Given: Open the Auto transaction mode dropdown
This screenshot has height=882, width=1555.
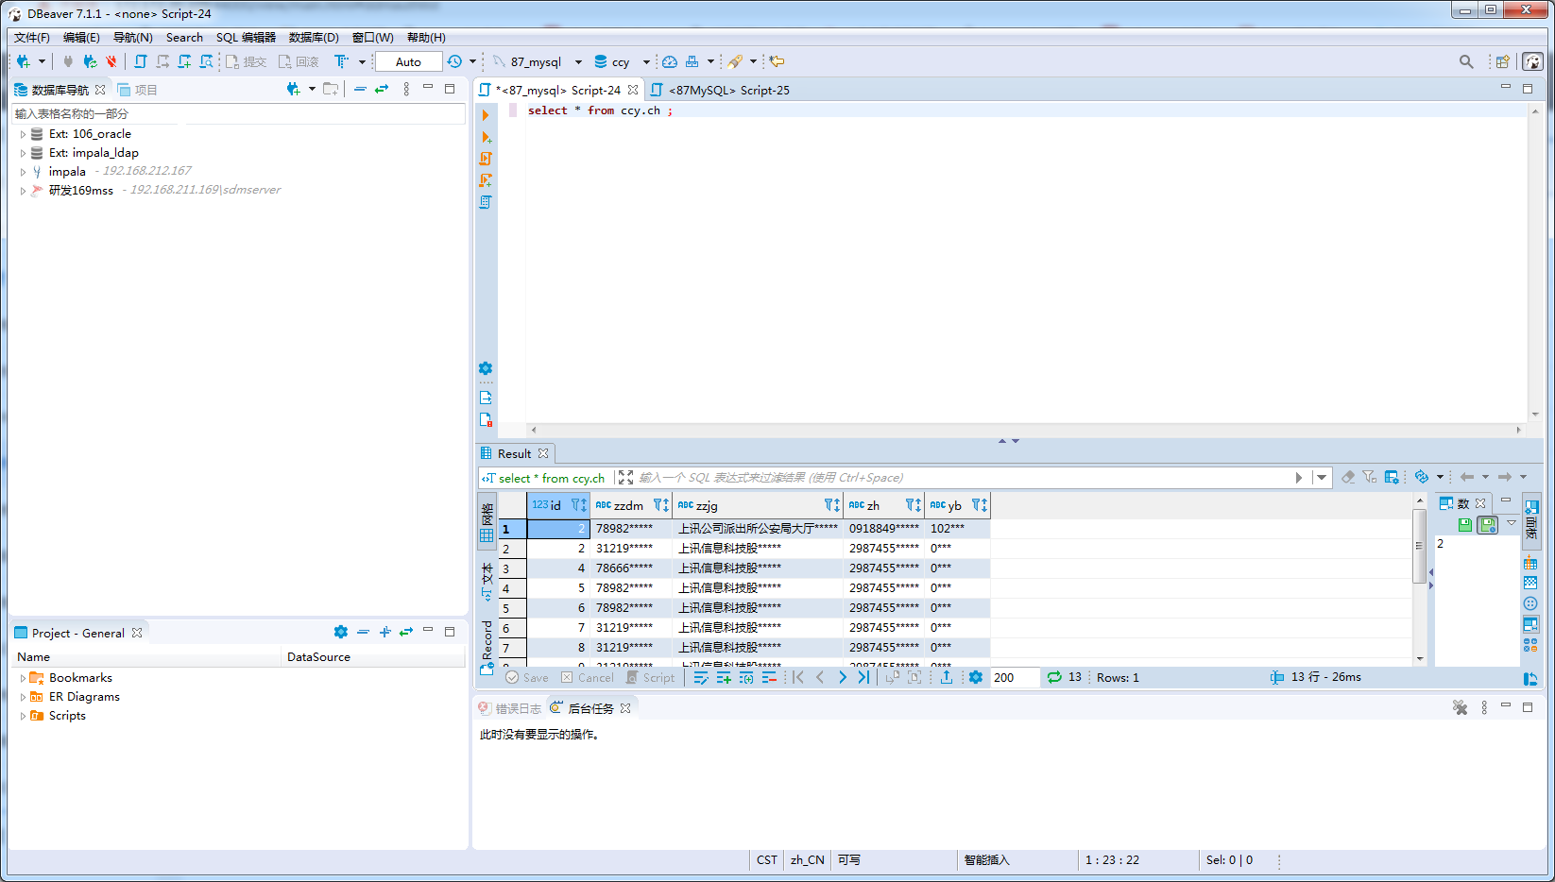Looking at the screenshot, I should tap(408, 62).
